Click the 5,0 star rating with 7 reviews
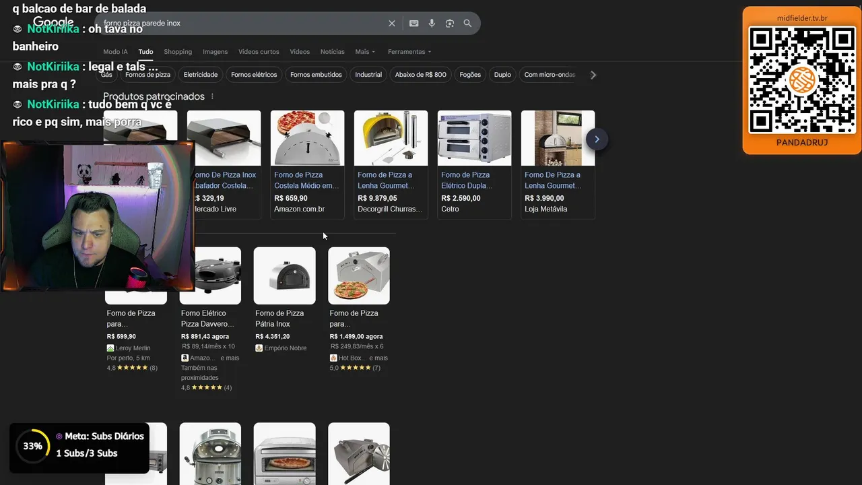The width and height of the screenshot is (862, 485). 355,368
